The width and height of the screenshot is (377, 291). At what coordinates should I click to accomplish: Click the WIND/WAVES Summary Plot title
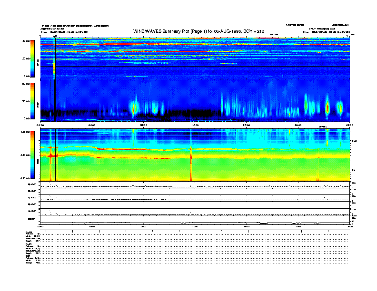[x=198, y=31]
